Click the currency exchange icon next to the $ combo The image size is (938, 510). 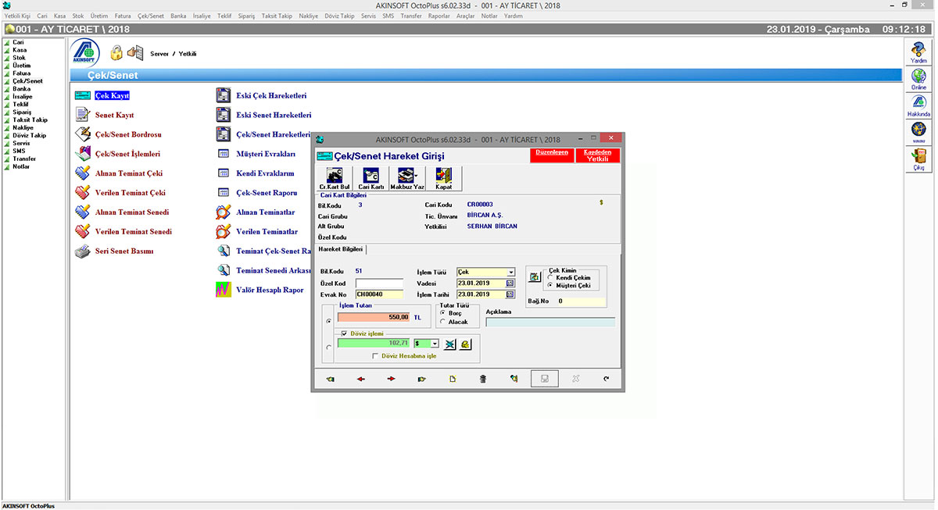449,344
